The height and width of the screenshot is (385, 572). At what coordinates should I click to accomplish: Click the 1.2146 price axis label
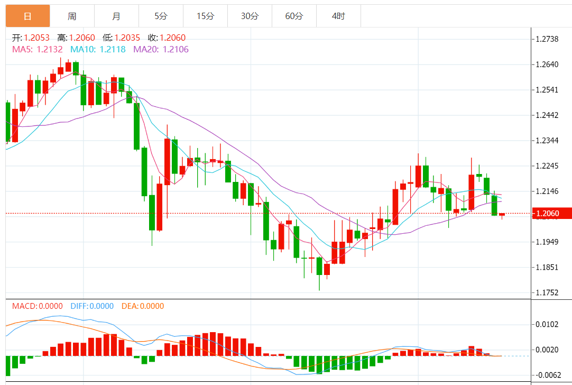pos(547,191)
